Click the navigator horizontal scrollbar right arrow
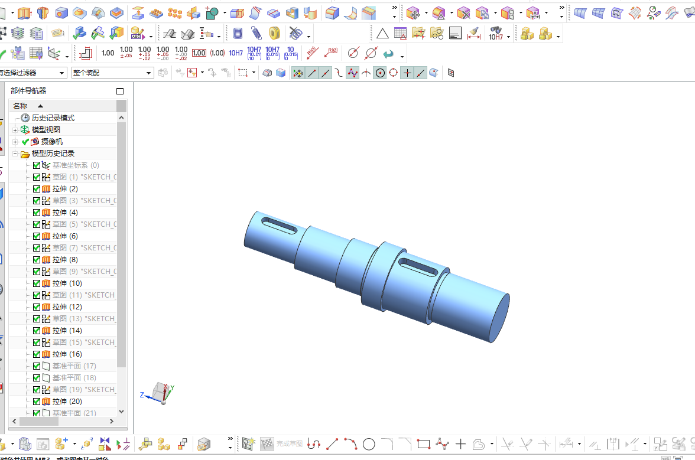695x460 pixels. [x=111, y=422]
